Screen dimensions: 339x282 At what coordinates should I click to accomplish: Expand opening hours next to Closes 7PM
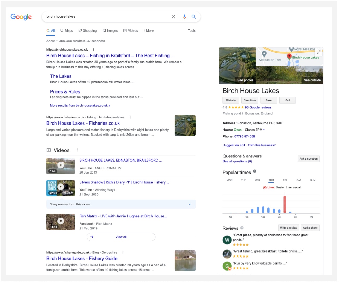264,130
